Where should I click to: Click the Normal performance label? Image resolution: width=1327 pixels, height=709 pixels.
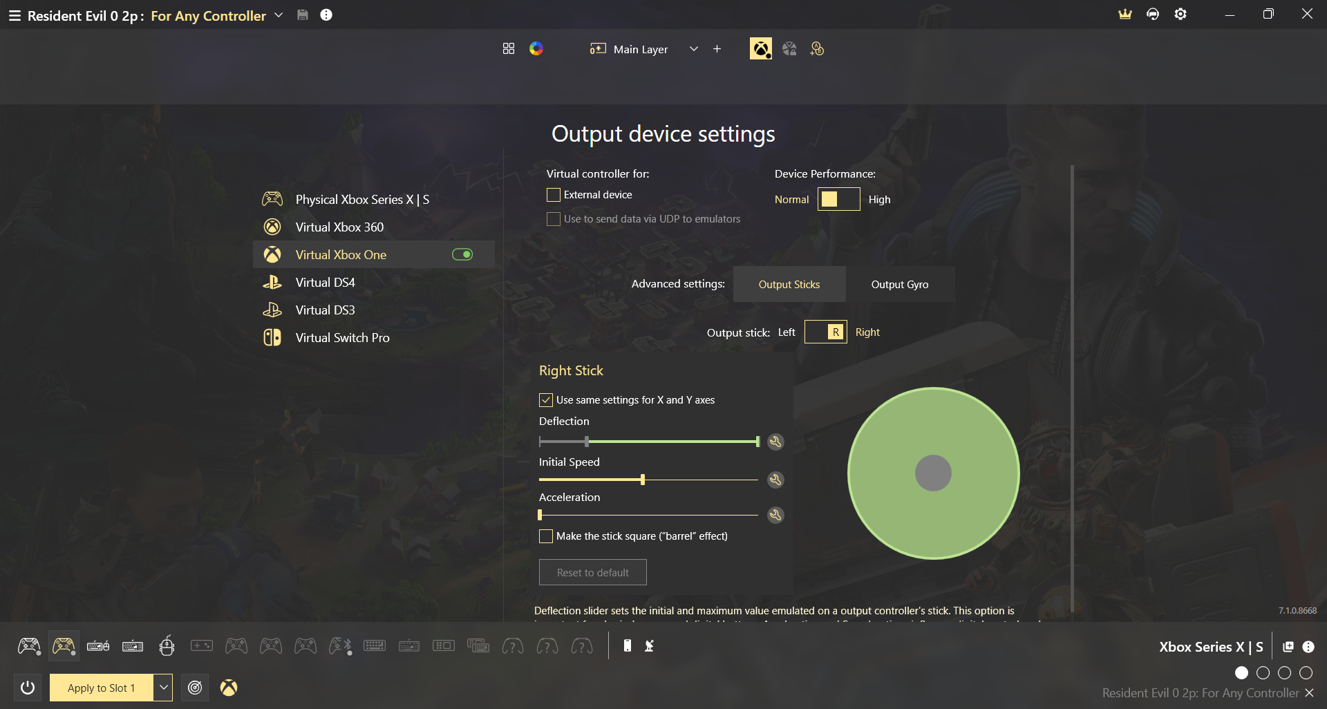click(791, 199)
